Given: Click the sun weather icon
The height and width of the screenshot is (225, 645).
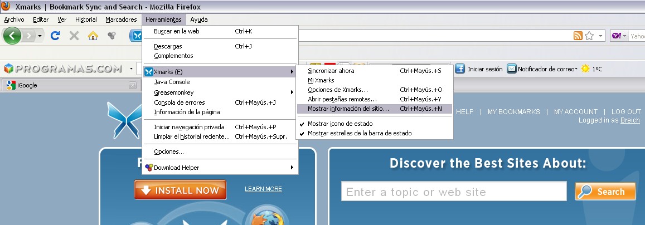Looking at the screenshot, I should (x=585, y=69).
